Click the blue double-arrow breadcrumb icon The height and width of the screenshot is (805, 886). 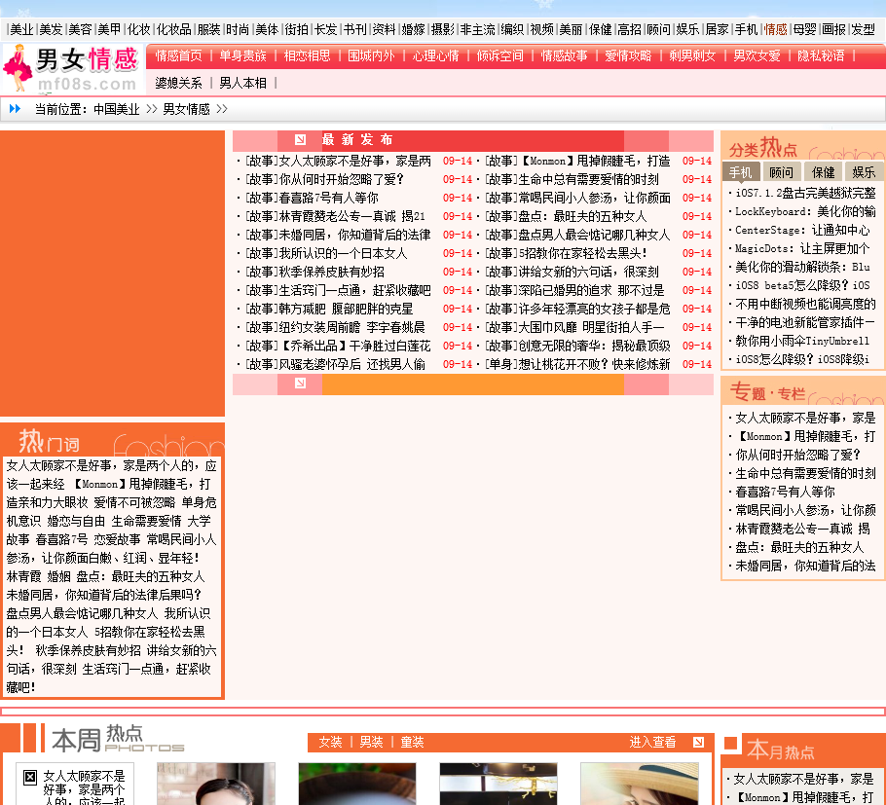pos(16,108)
